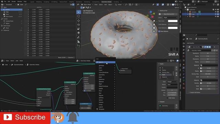The width and height of the screenshot is (220, 124).
Task: Select the Face Corner domain in the spreadsheet
Action: (x=11, y=17)
